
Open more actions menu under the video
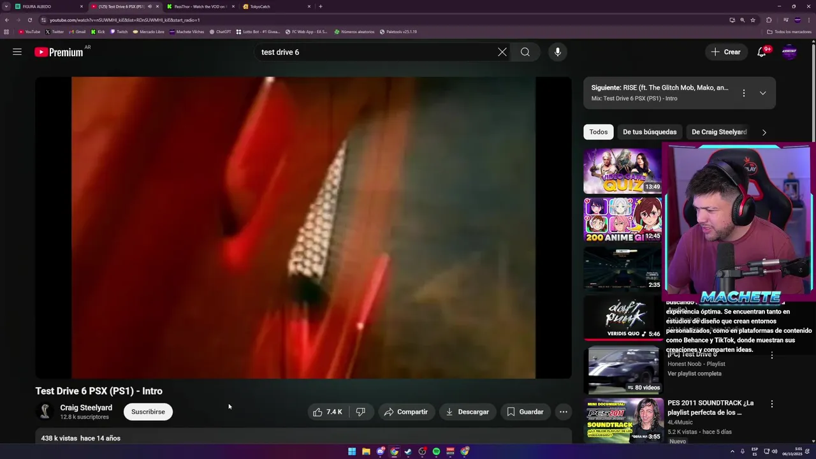[564, 412]
